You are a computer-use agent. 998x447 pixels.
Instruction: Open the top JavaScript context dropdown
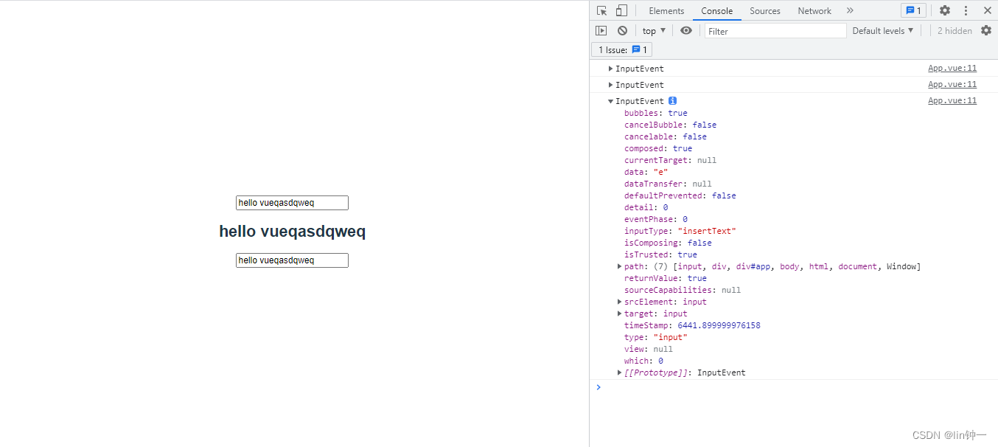[653, 31]
